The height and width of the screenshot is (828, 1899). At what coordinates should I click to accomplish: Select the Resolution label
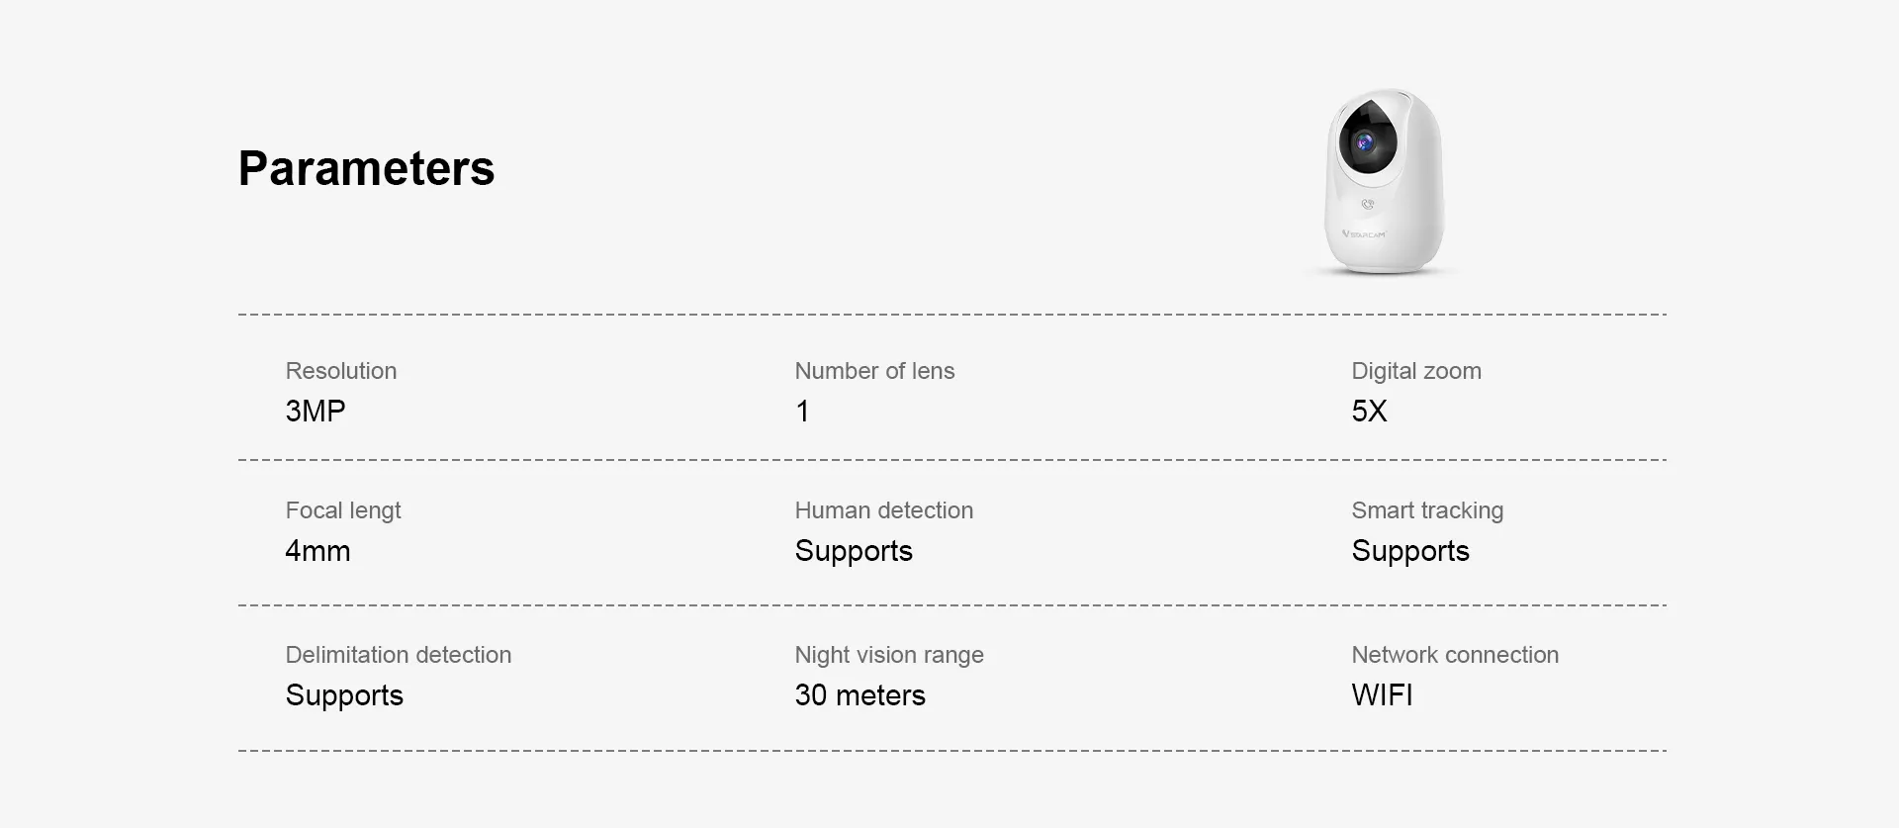pyautogui.click(x=341, y=371)
